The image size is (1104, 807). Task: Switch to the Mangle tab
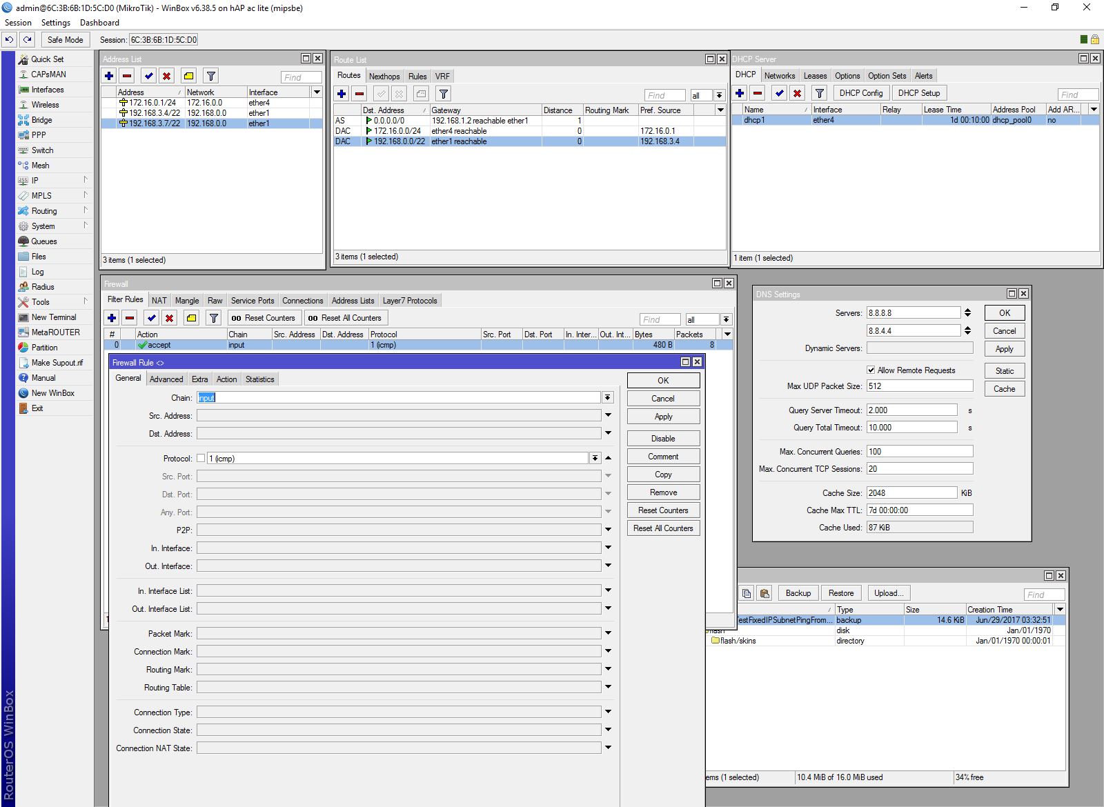tap(187, 301)
